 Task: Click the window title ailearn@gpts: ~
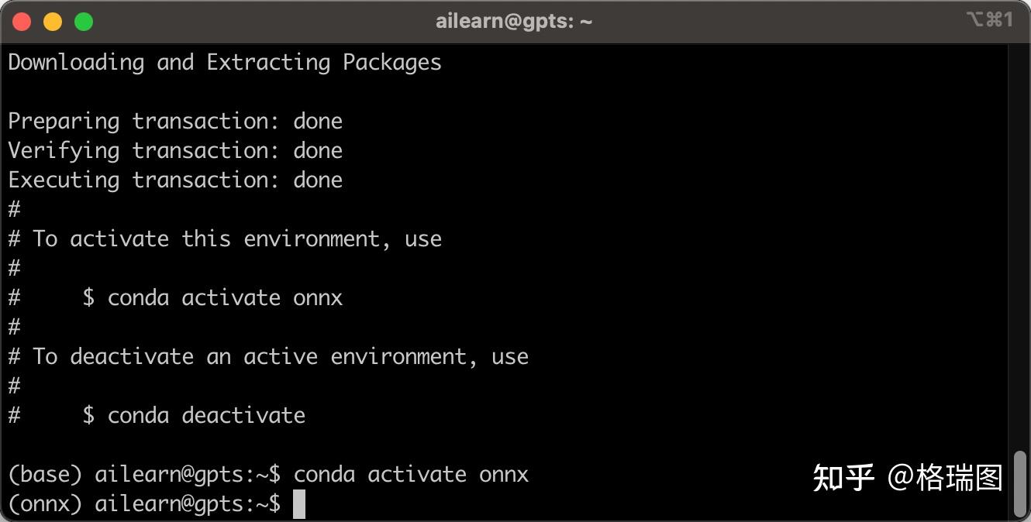coord(514,22)
